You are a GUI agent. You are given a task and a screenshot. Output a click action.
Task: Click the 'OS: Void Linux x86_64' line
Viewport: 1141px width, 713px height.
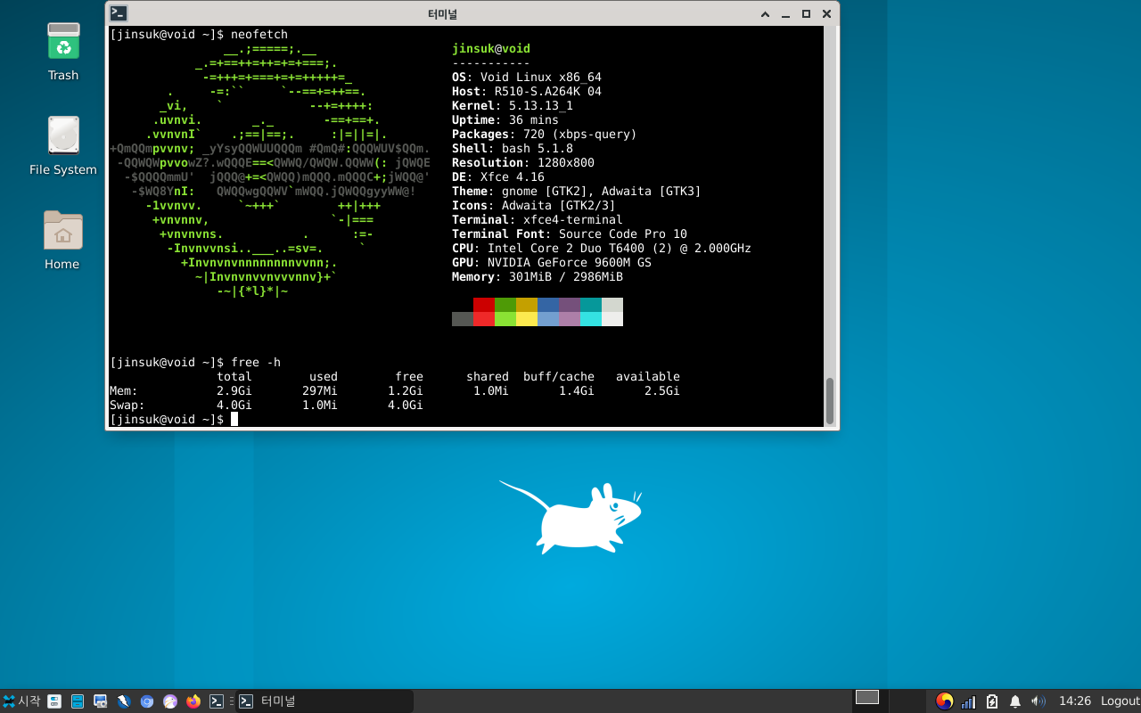[527, 78]
